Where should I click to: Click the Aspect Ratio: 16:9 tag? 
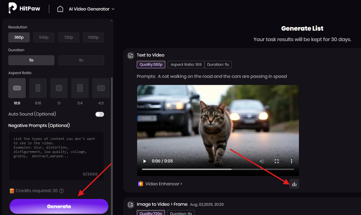click(186, 64)
